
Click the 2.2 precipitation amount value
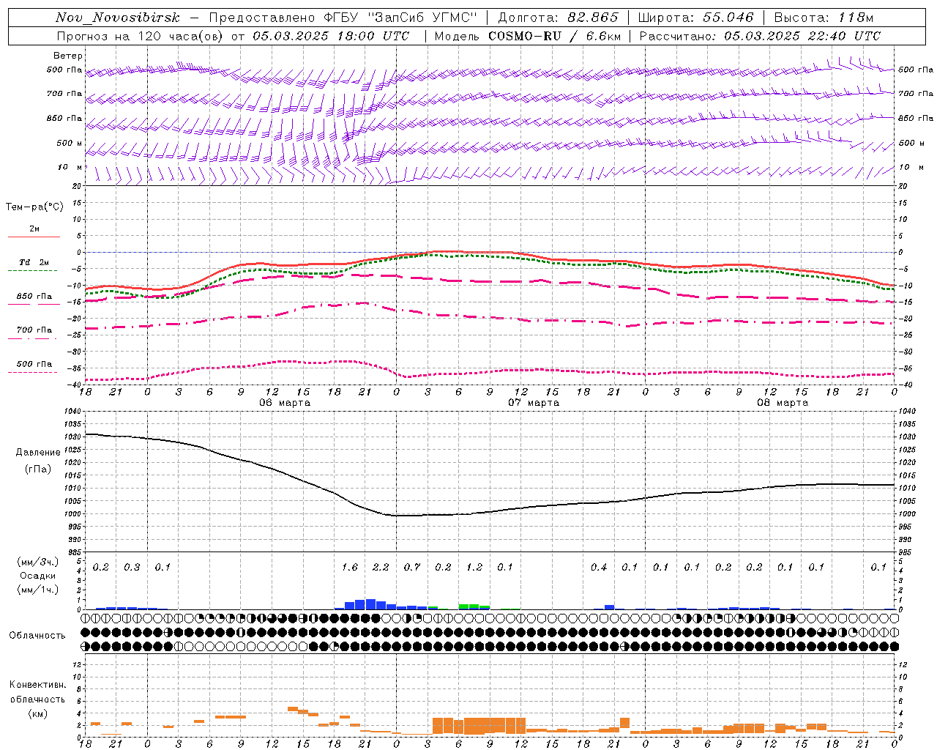tap(381, 568)
